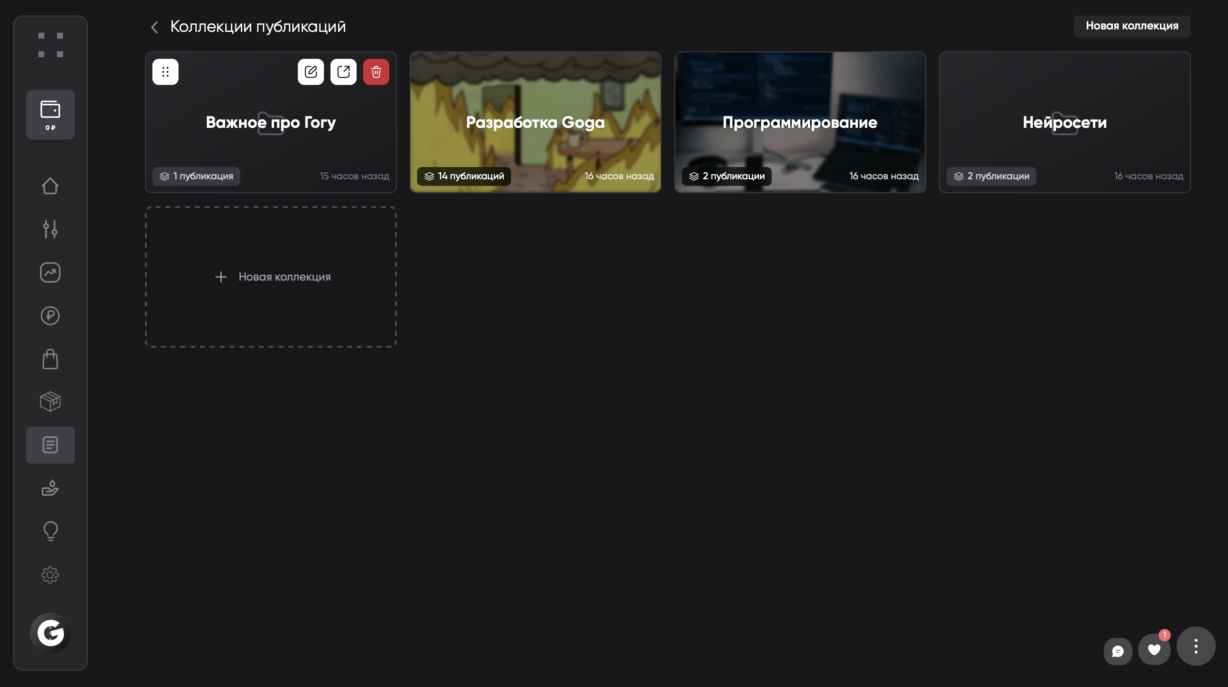Open the ruble payments icon in sidebar
The width and height of the screenshot is (1228, 687).
(50, 316)
